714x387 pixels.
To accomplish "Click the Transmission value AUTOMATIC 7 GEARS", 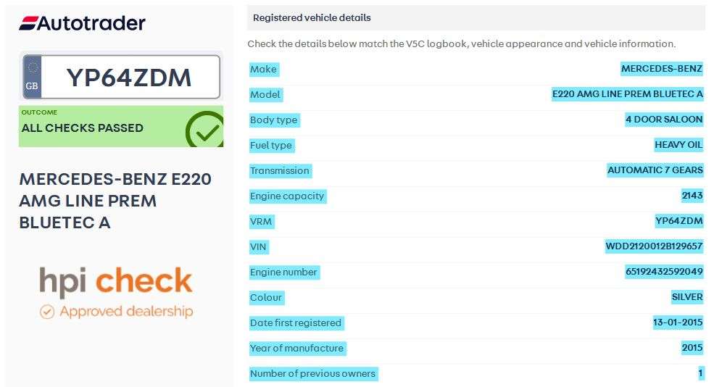I will (x=655, y=170).
